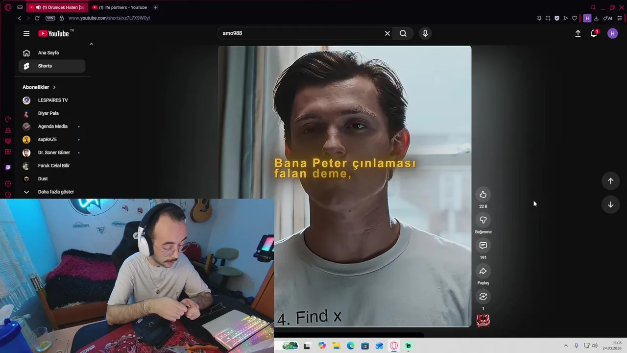
Task: Open browser downloads panel
Action: coord(596,18)
